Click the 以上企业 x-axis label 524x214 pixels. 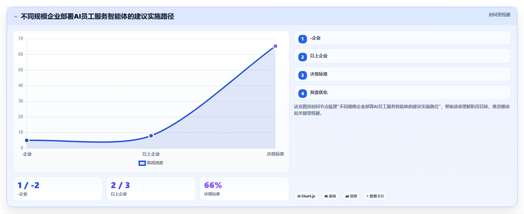(x=151, y=154)
